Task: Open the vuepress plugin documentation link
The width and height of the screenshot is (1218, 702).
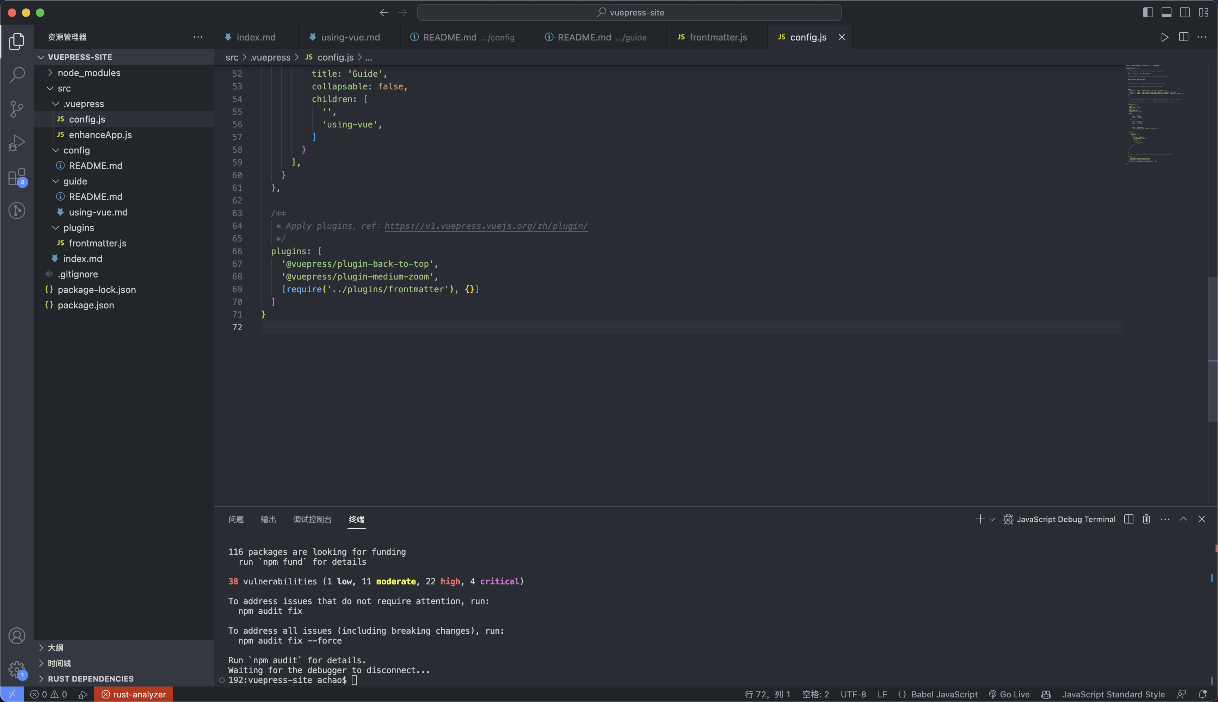Action: (x=486, y=226)
